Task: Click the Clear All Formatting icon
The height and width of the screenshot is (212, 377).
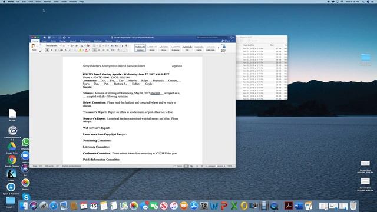Action: (x=88, y=45)
